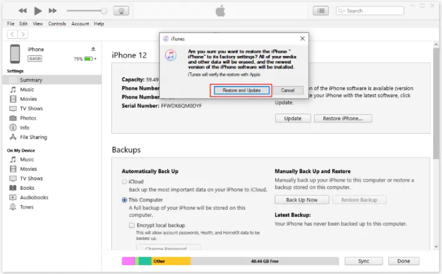
Task: Open Music under On My Device
Action: point(27,159)
